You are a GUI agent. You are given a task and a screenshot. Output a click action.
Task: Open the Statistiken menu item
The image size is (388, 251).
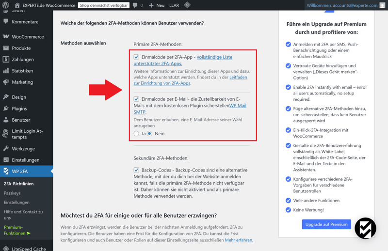click(x=27, y=71)
